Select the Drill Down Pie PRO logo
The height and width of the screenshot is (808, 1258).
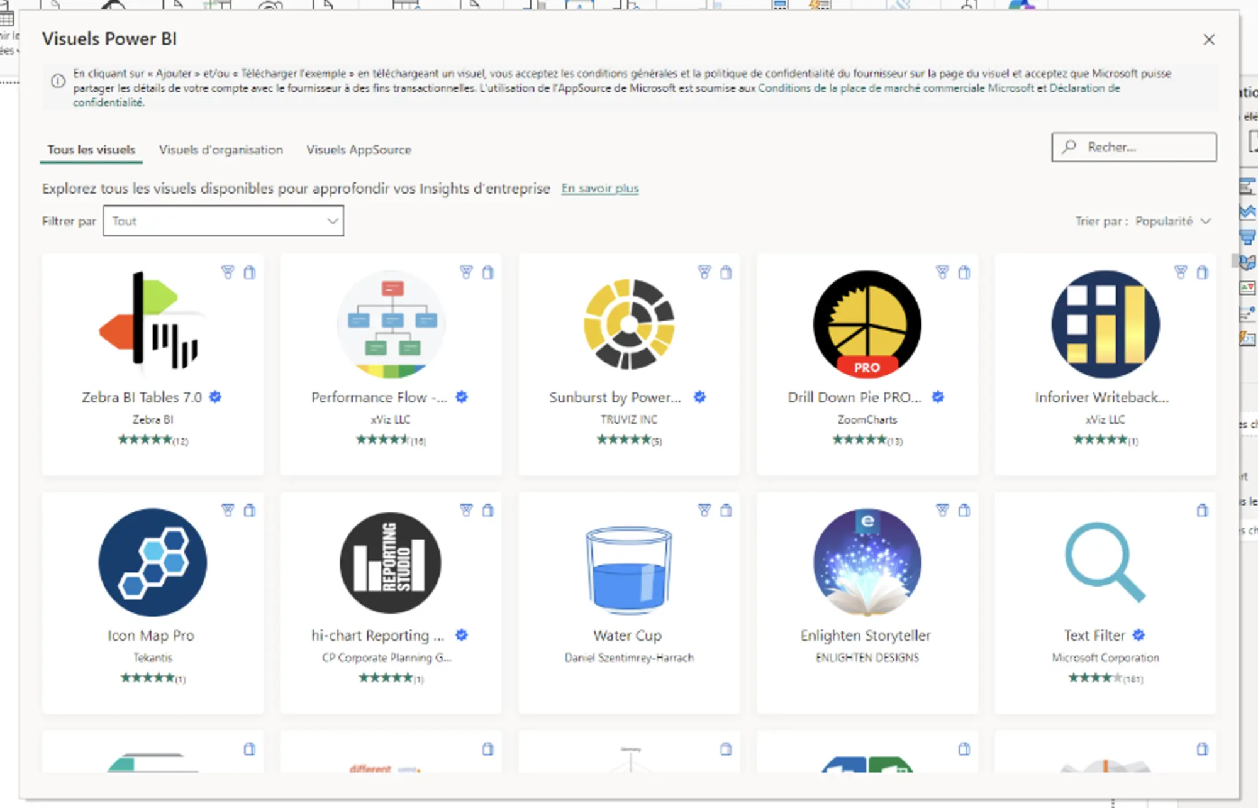click(867, 324)
